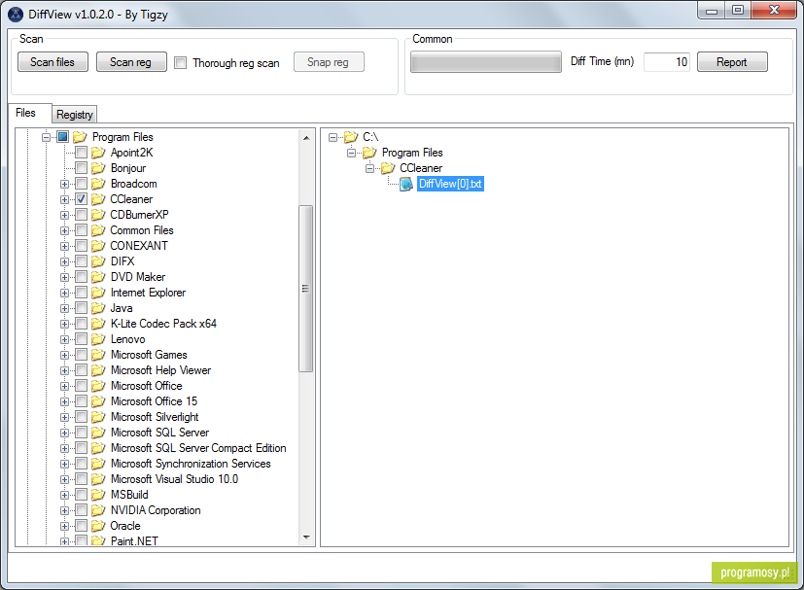Viewport: 804px width, 590px height.
Task: Click the Report button
Action: point(732,62)
